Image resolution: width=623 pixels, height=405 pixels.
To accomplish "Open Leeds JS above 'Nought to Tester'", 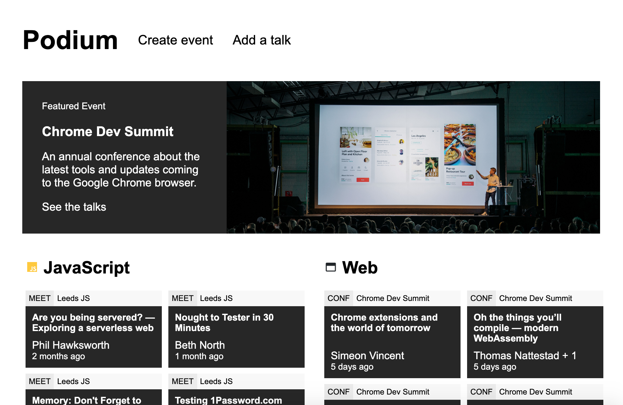I will click(x=216, y=298).
